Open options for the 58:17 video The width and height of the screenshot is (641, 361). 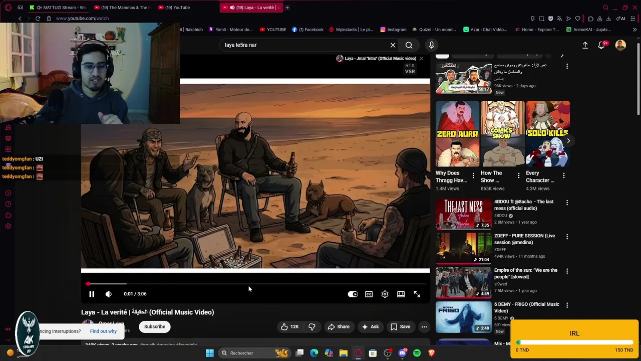tap(567, 66)
